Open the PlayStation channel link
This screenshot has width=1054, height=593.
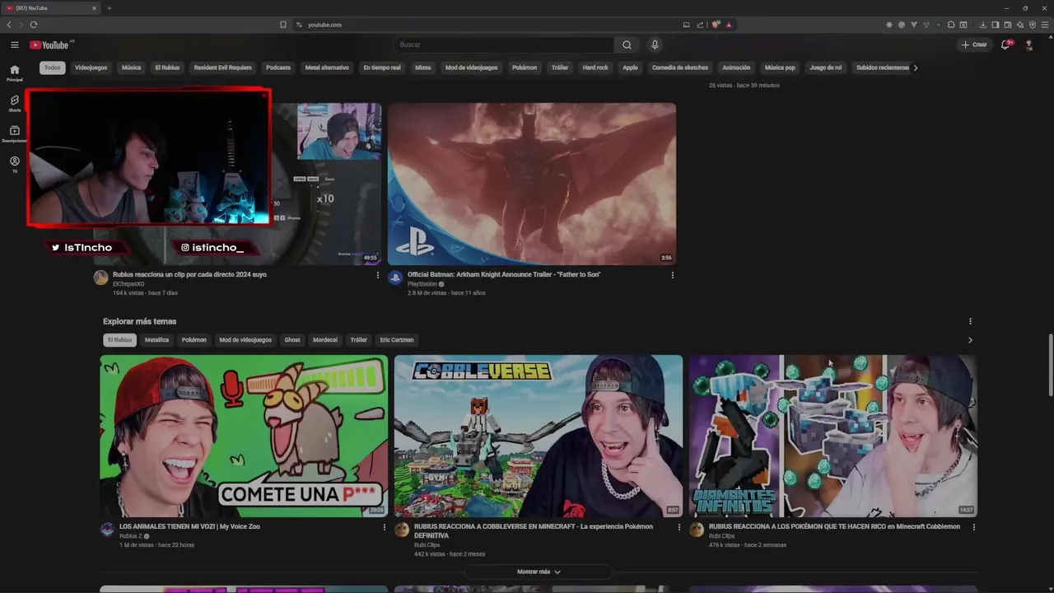coord(422,284)
